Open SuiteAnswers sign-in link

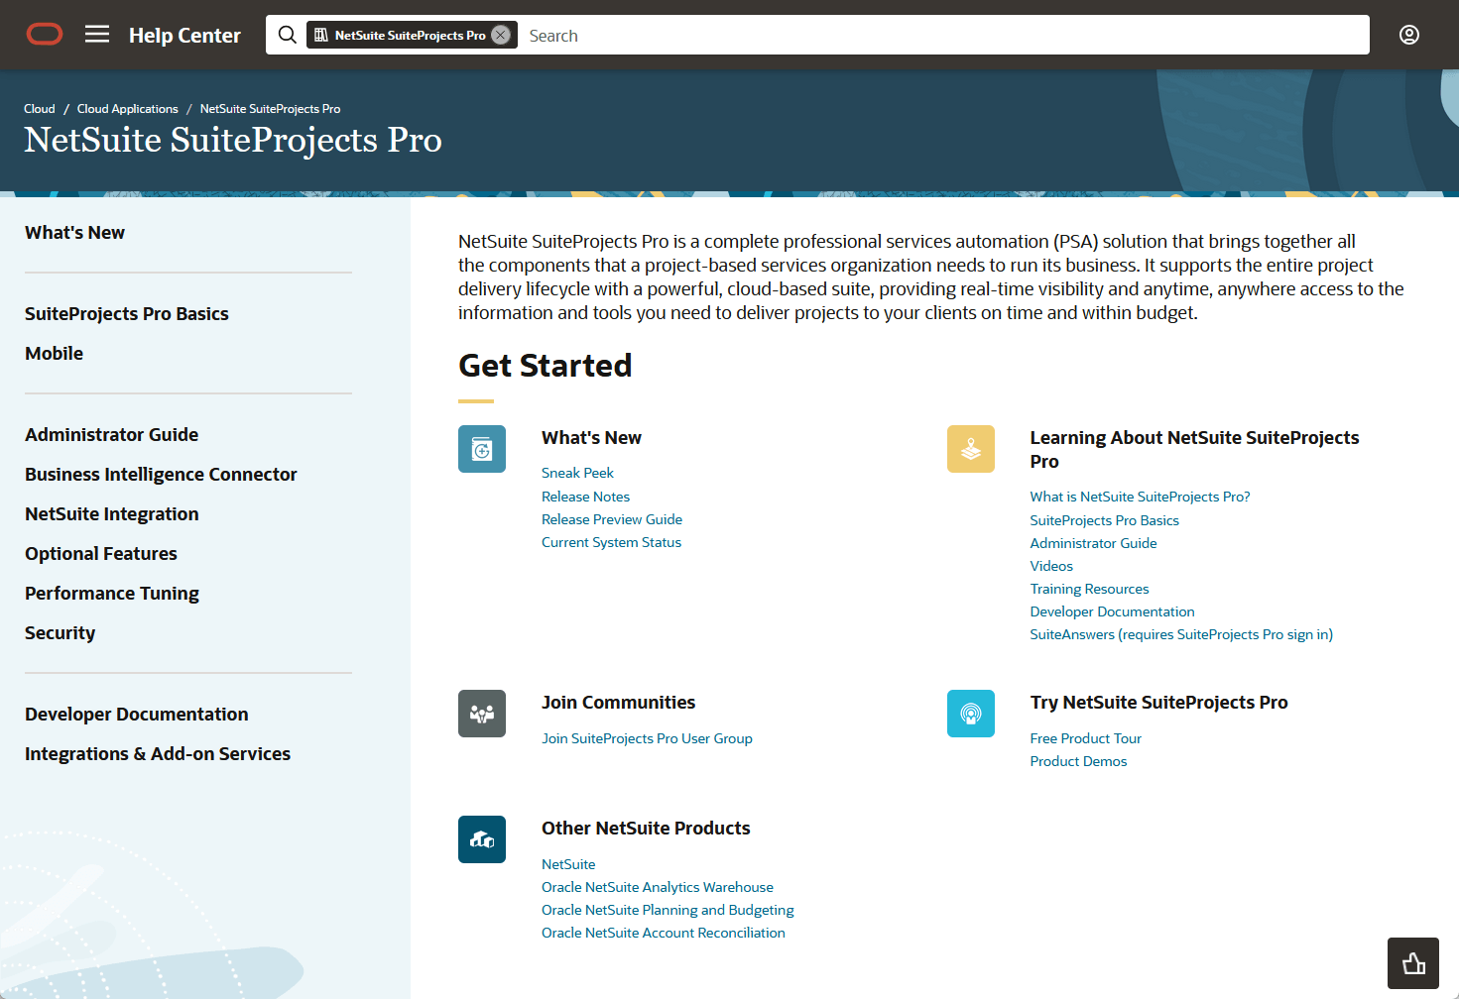pyautogui.click(x=1181, y=634)
